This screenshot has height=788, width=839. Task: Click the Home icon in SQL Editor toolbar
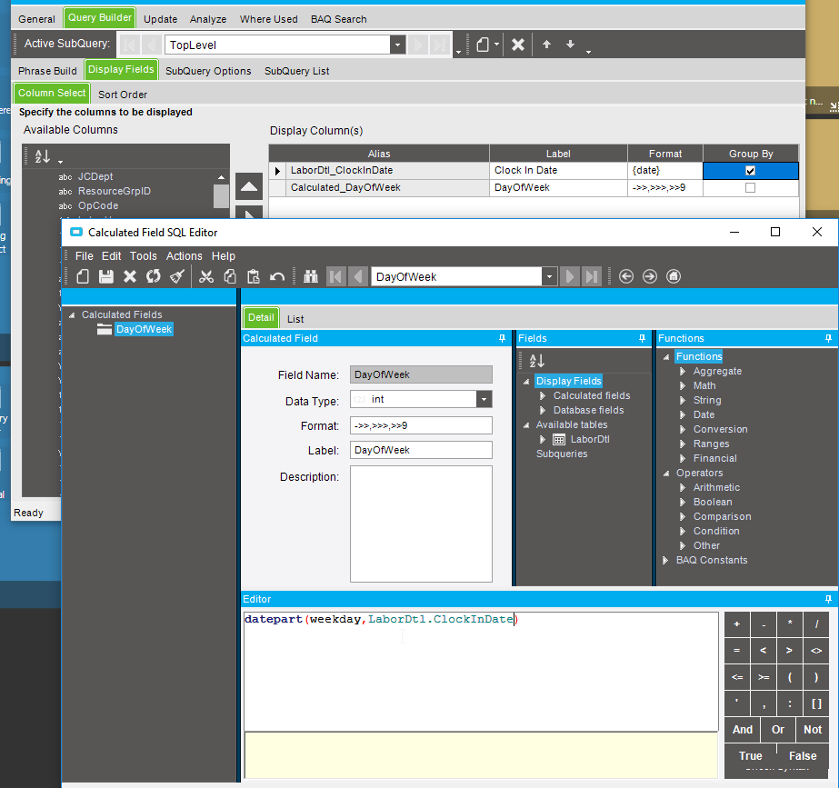674,276
